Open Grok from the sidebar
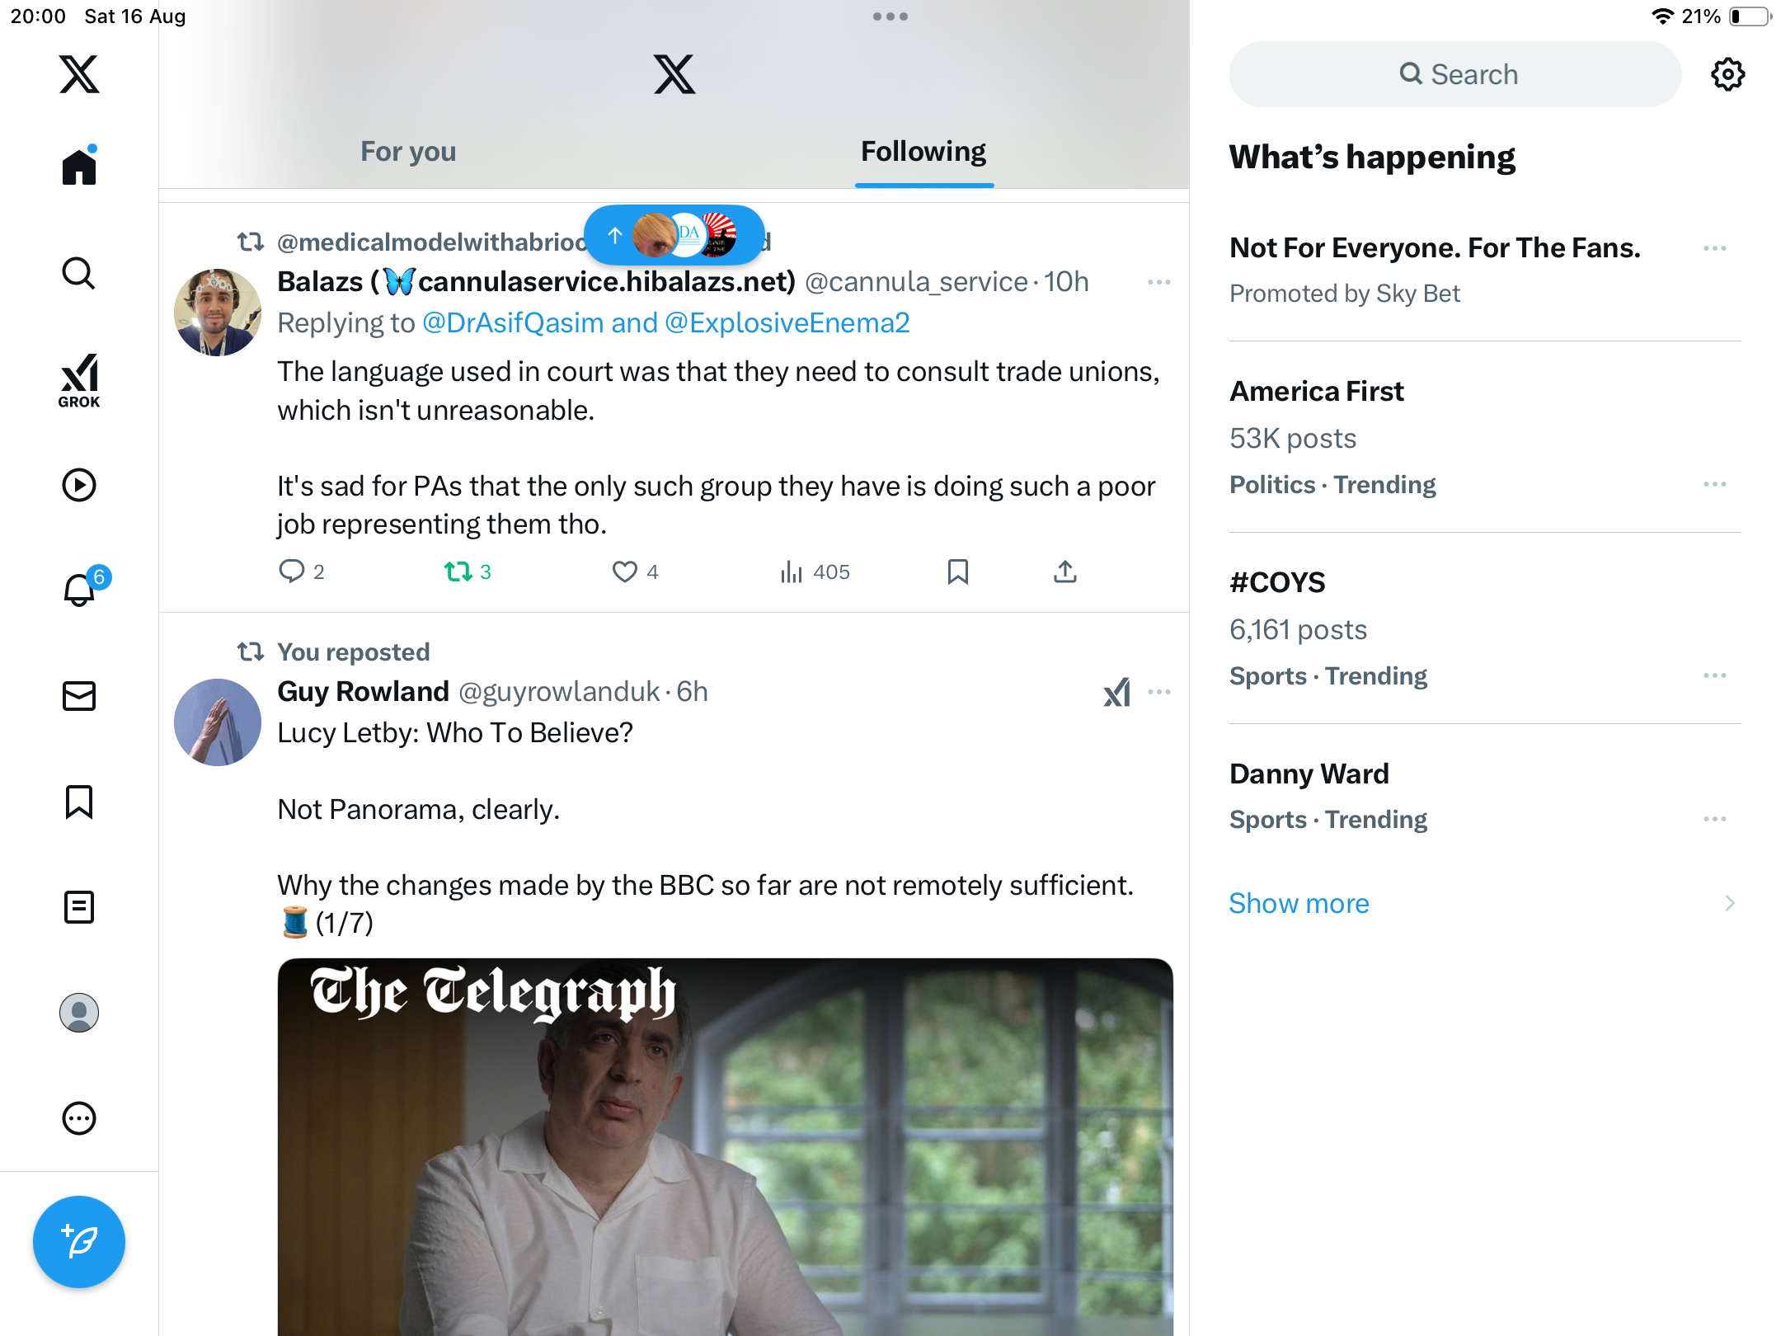 tap(79, 380)
